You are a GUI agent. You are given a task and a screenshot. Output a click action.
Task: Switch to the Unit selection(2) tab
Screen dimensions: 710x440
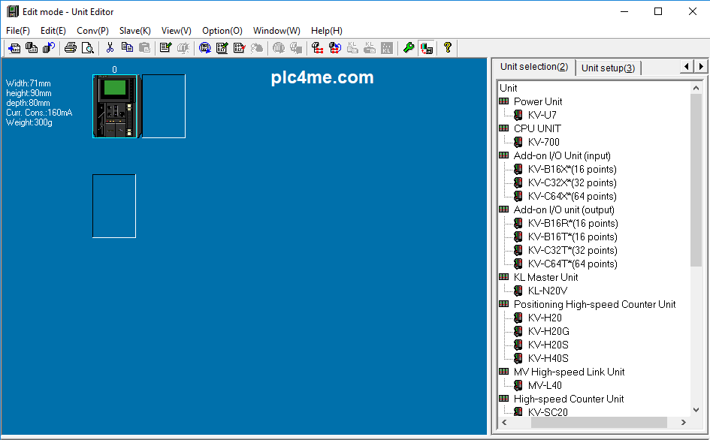(x=533, y=67)
